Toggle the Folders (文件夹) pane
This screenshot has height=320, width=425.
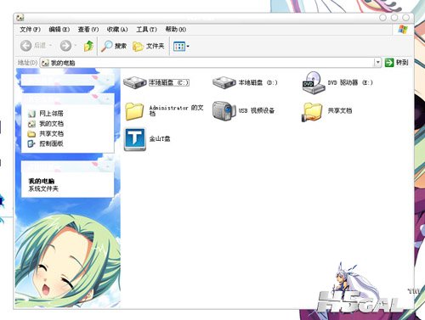tap(149, 46)
